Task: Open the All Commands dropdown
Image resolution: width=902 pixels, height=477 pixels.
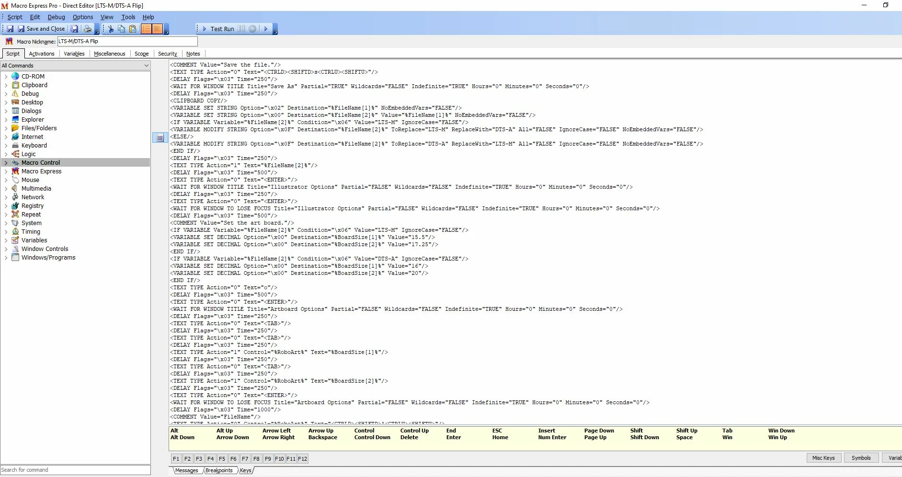Action: pyautogui.click(x=76, y=66)
